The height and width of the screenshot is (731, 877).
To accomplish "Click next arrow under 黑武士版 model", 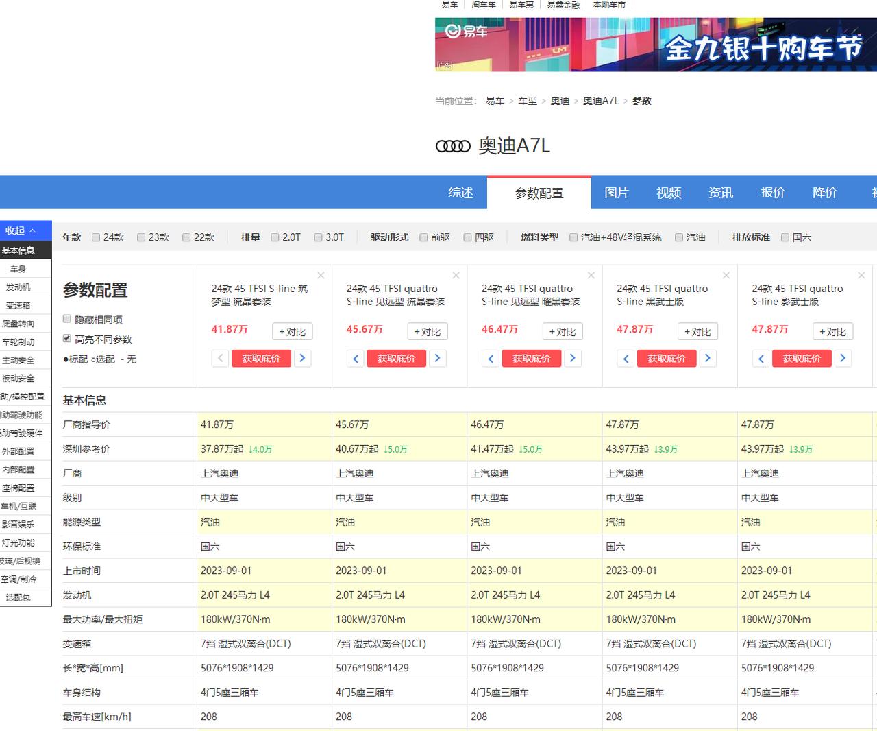I will pos(708,358).
